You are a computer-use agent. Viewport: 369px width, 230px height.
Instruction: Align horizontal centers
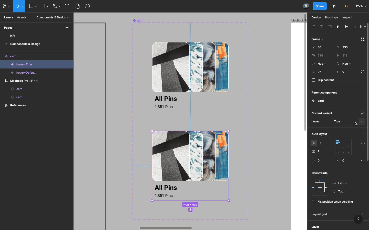(x=322, y=26)
